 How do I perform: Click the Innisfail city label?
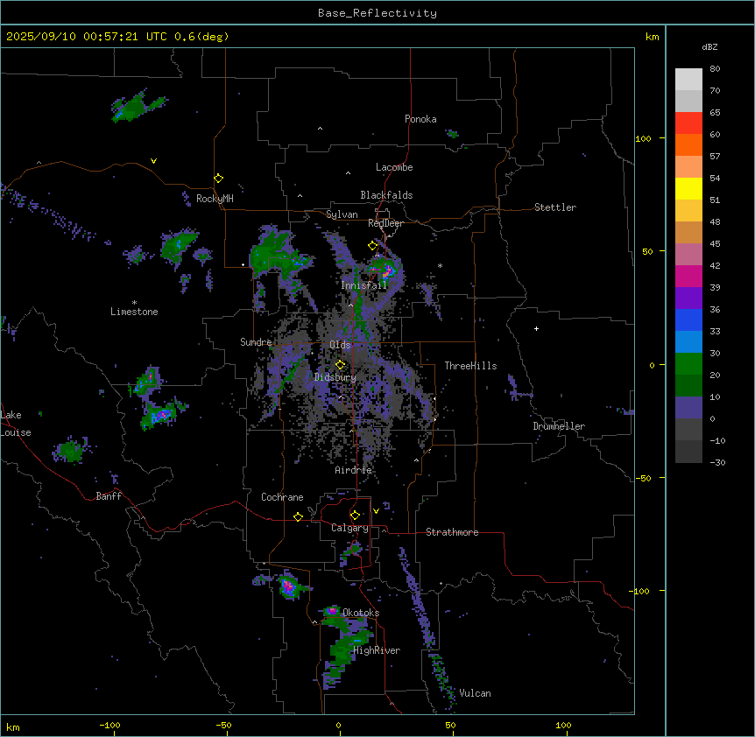pyautogui.click(x=363, y=285)
